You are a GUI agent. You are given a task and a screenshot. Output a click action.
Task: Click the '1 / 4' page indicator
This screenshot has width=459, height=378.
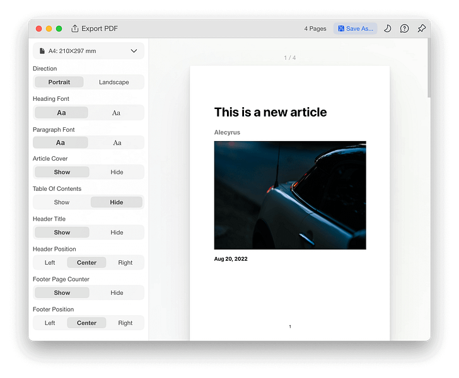coord(290,57)
